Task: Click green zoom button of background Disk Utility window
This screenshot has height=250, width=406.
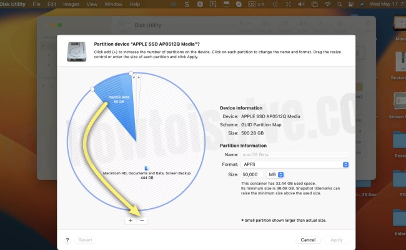Action: 60,25
